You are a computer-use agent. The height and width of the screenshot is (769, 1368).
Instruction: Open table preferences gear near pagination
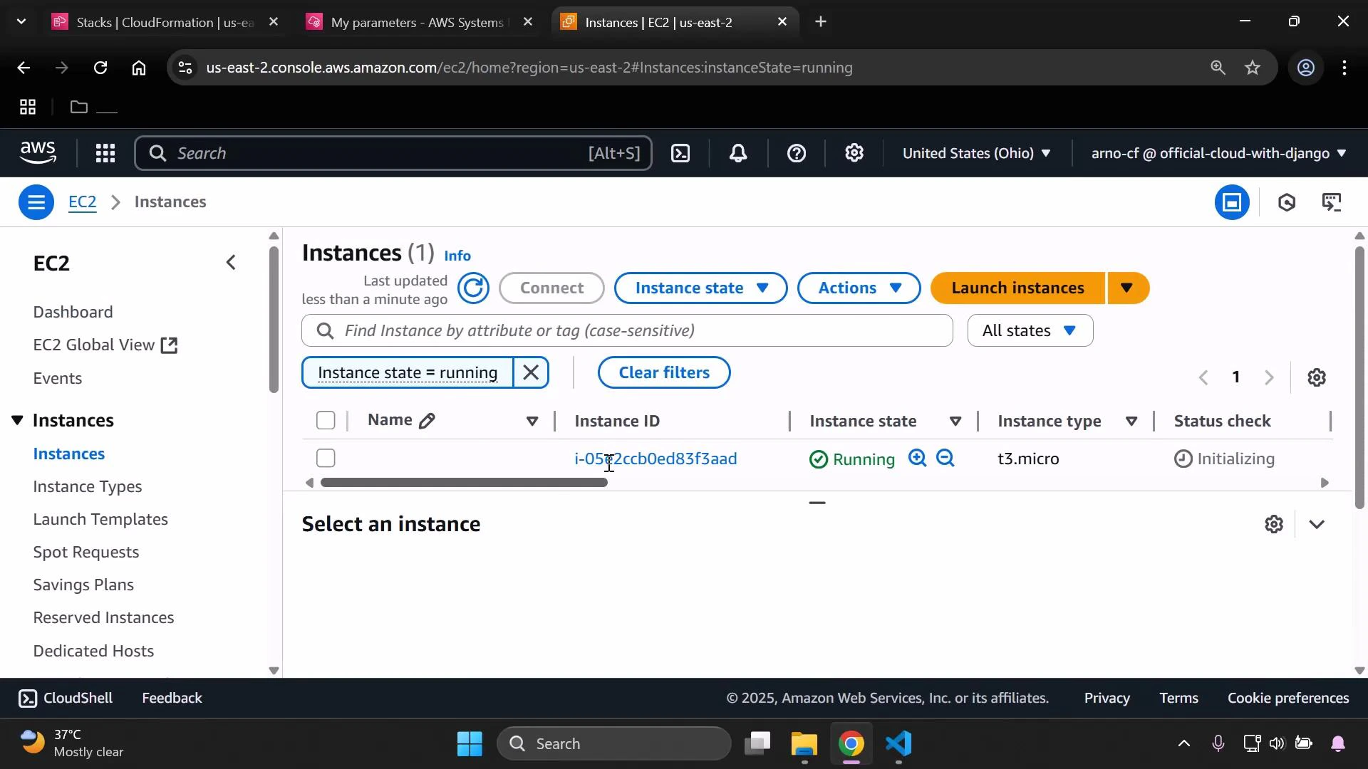tap(1317, 377)
